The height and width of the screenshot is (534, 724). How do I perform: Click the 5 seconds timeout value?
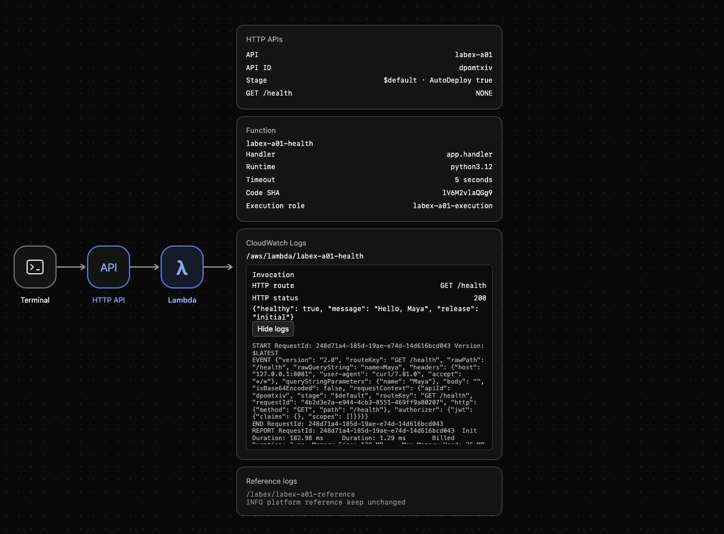(473, 180)
